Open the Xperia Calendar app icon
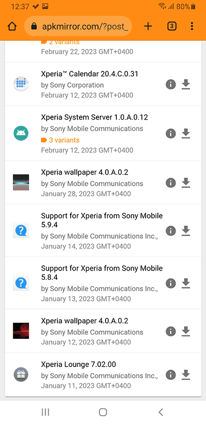 click(x=21, y=84)
